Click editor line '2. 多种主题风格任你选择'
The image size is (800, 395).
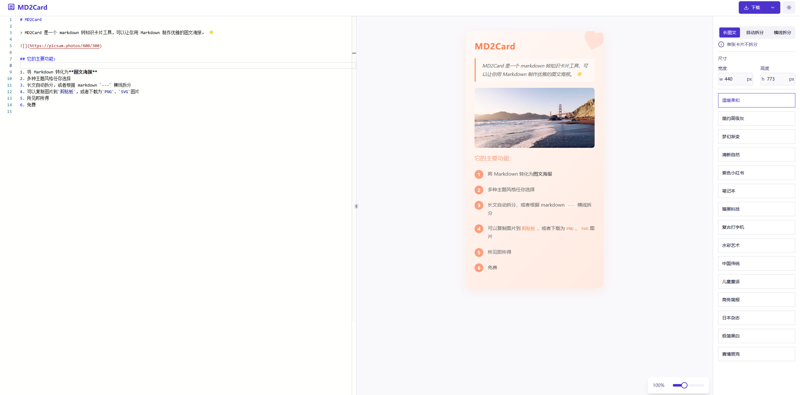45,78
